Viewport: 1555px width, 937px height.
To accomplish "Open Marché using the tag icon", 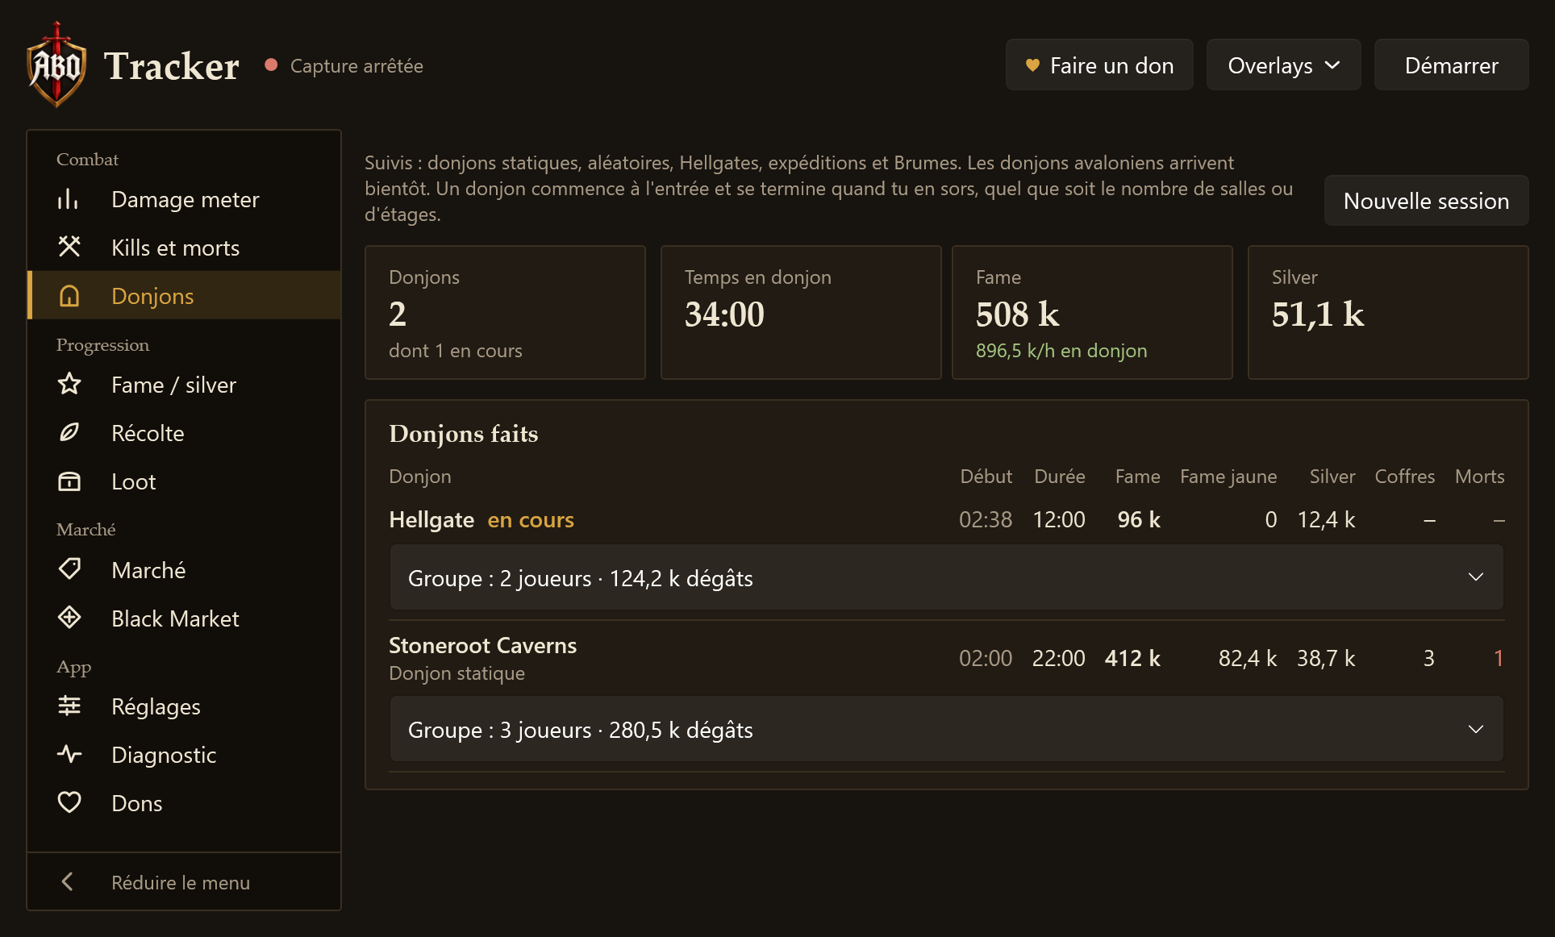I will pyautogui.click(x=69, y=569).
